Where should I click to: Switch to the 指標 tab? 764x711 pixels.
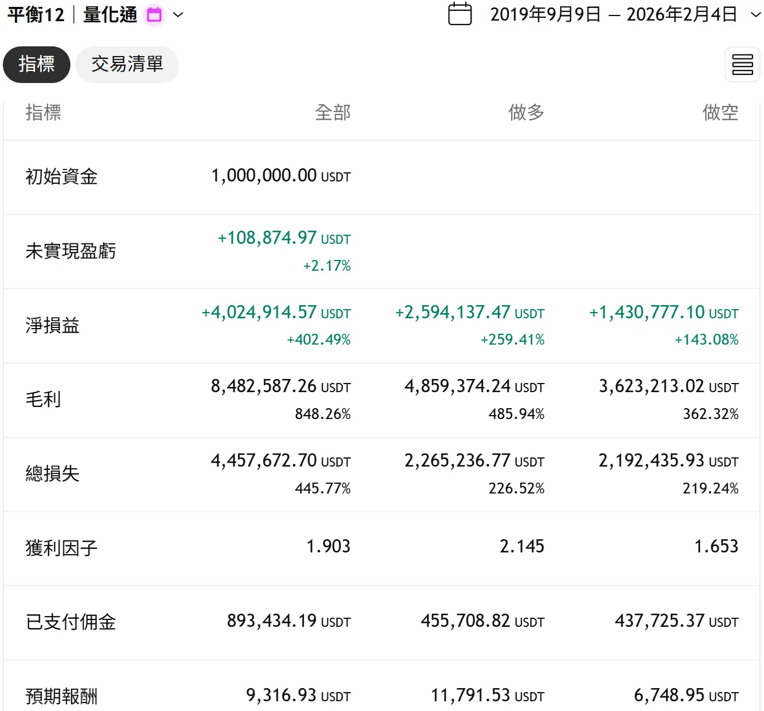[x=37, y=64]
